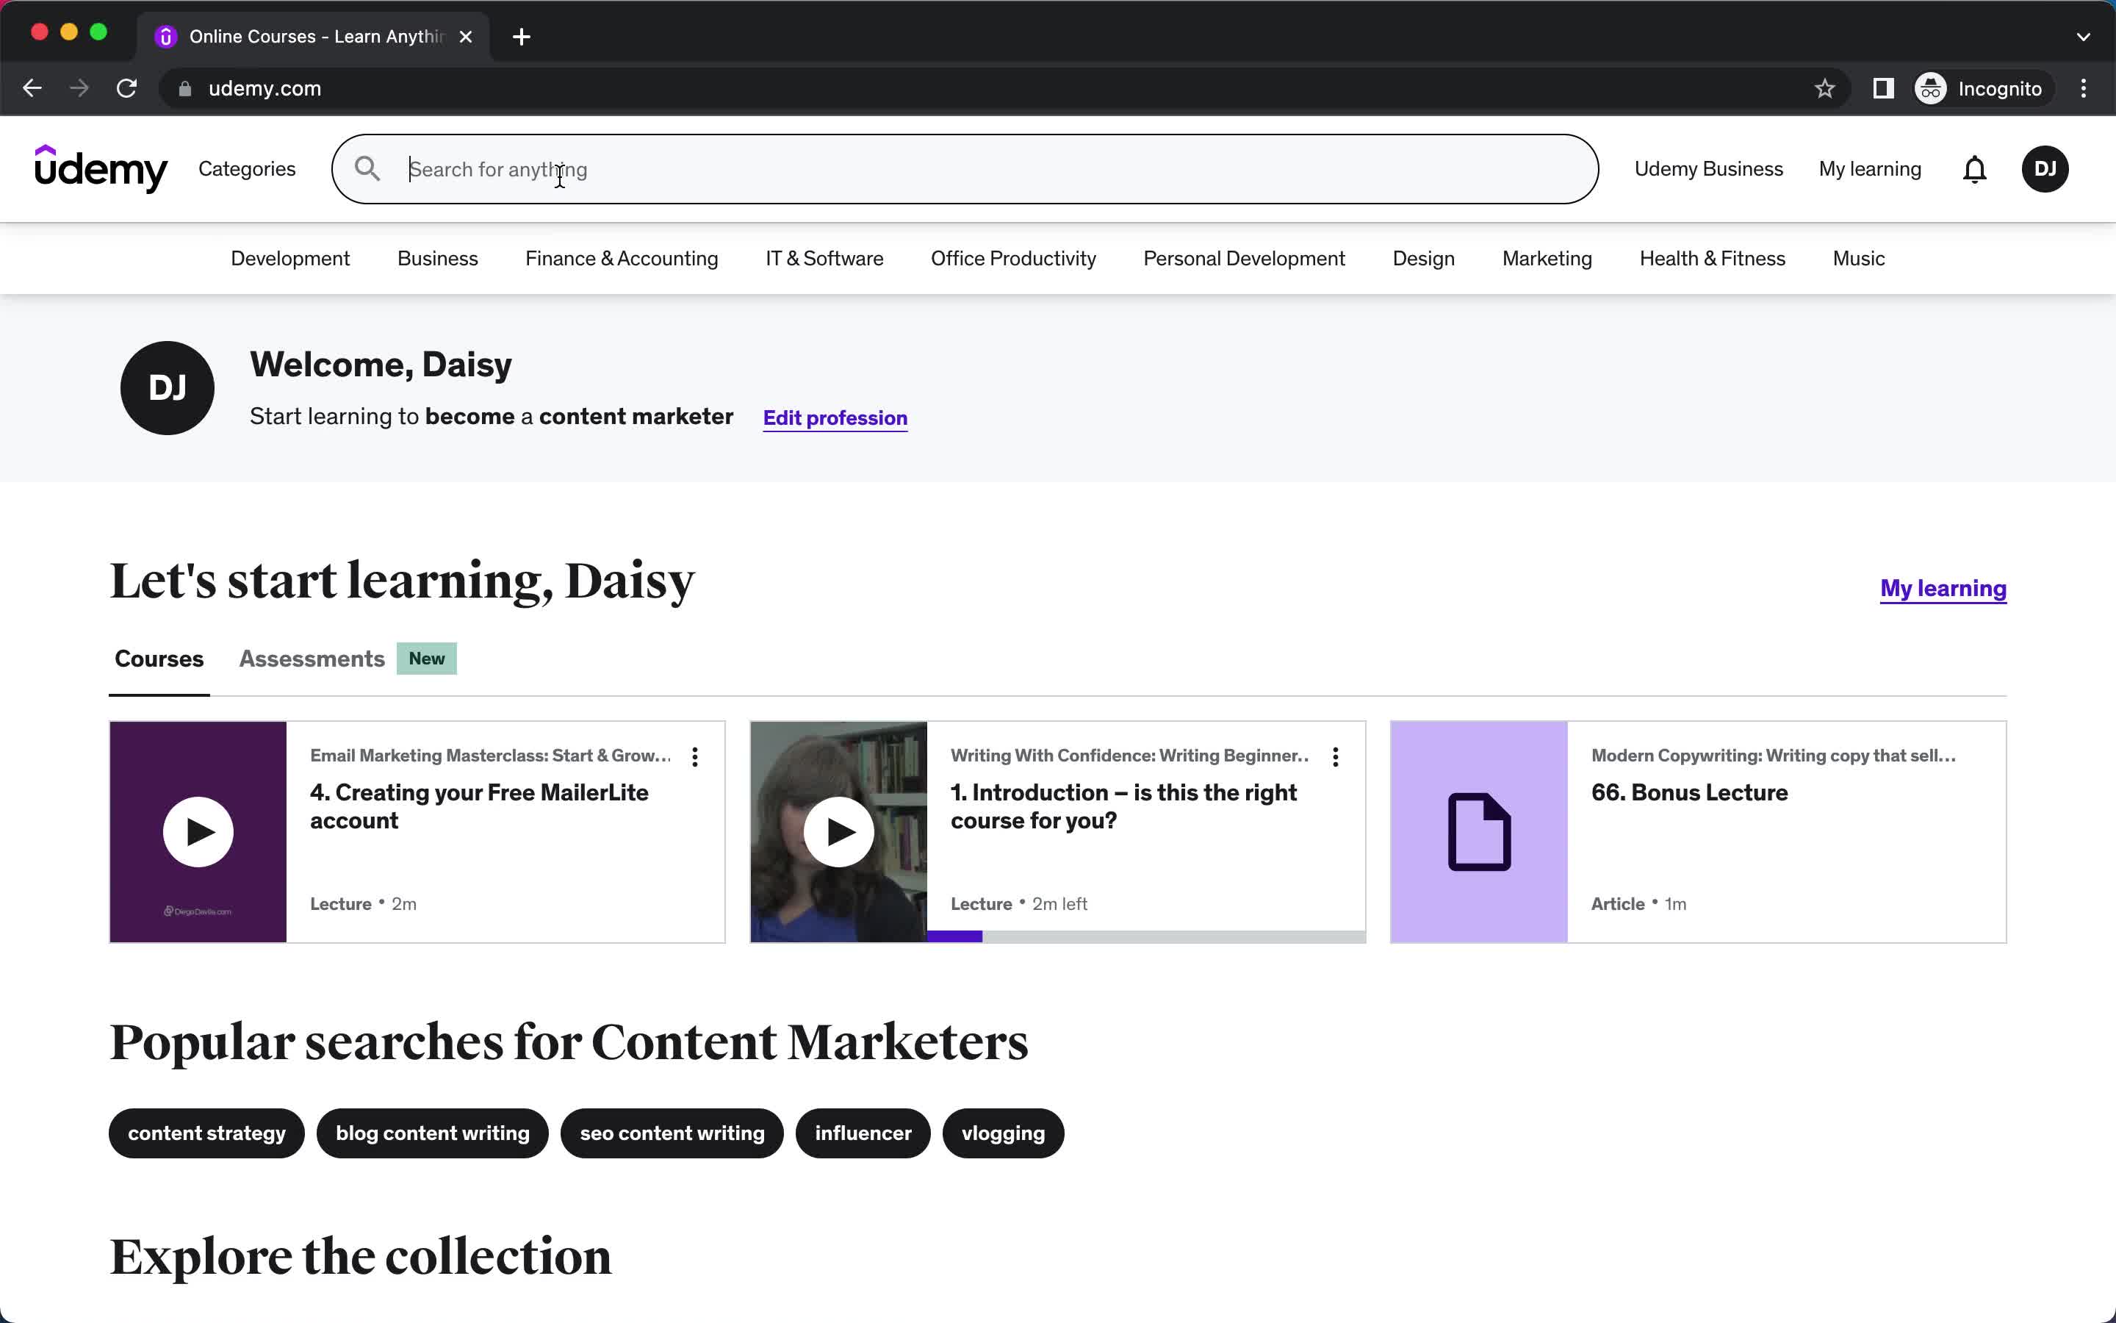Select the Music category

tap(1859, 259)
